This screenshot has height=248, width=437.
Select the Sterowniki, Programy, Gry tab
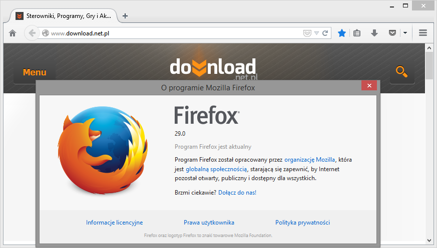coord(64,16)
